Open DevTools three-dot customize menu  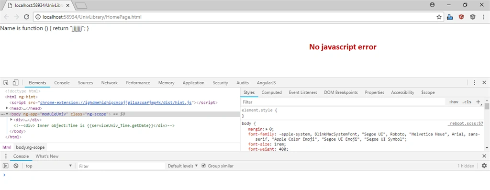pos(474,83)
